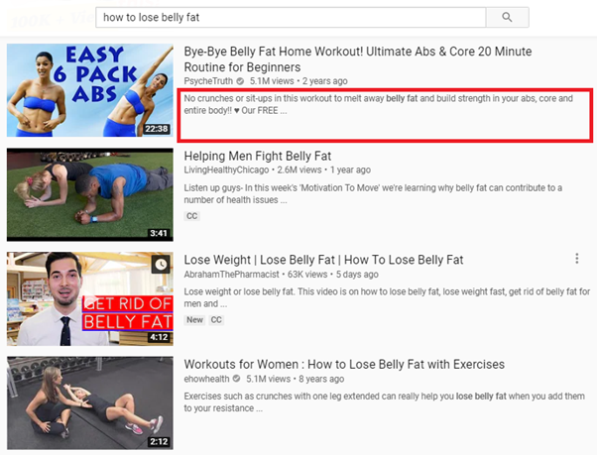Click the Watch Later clock icon on thumbnail
The height and width of the screenshot is (455, 597).
[x=161, y=265]
